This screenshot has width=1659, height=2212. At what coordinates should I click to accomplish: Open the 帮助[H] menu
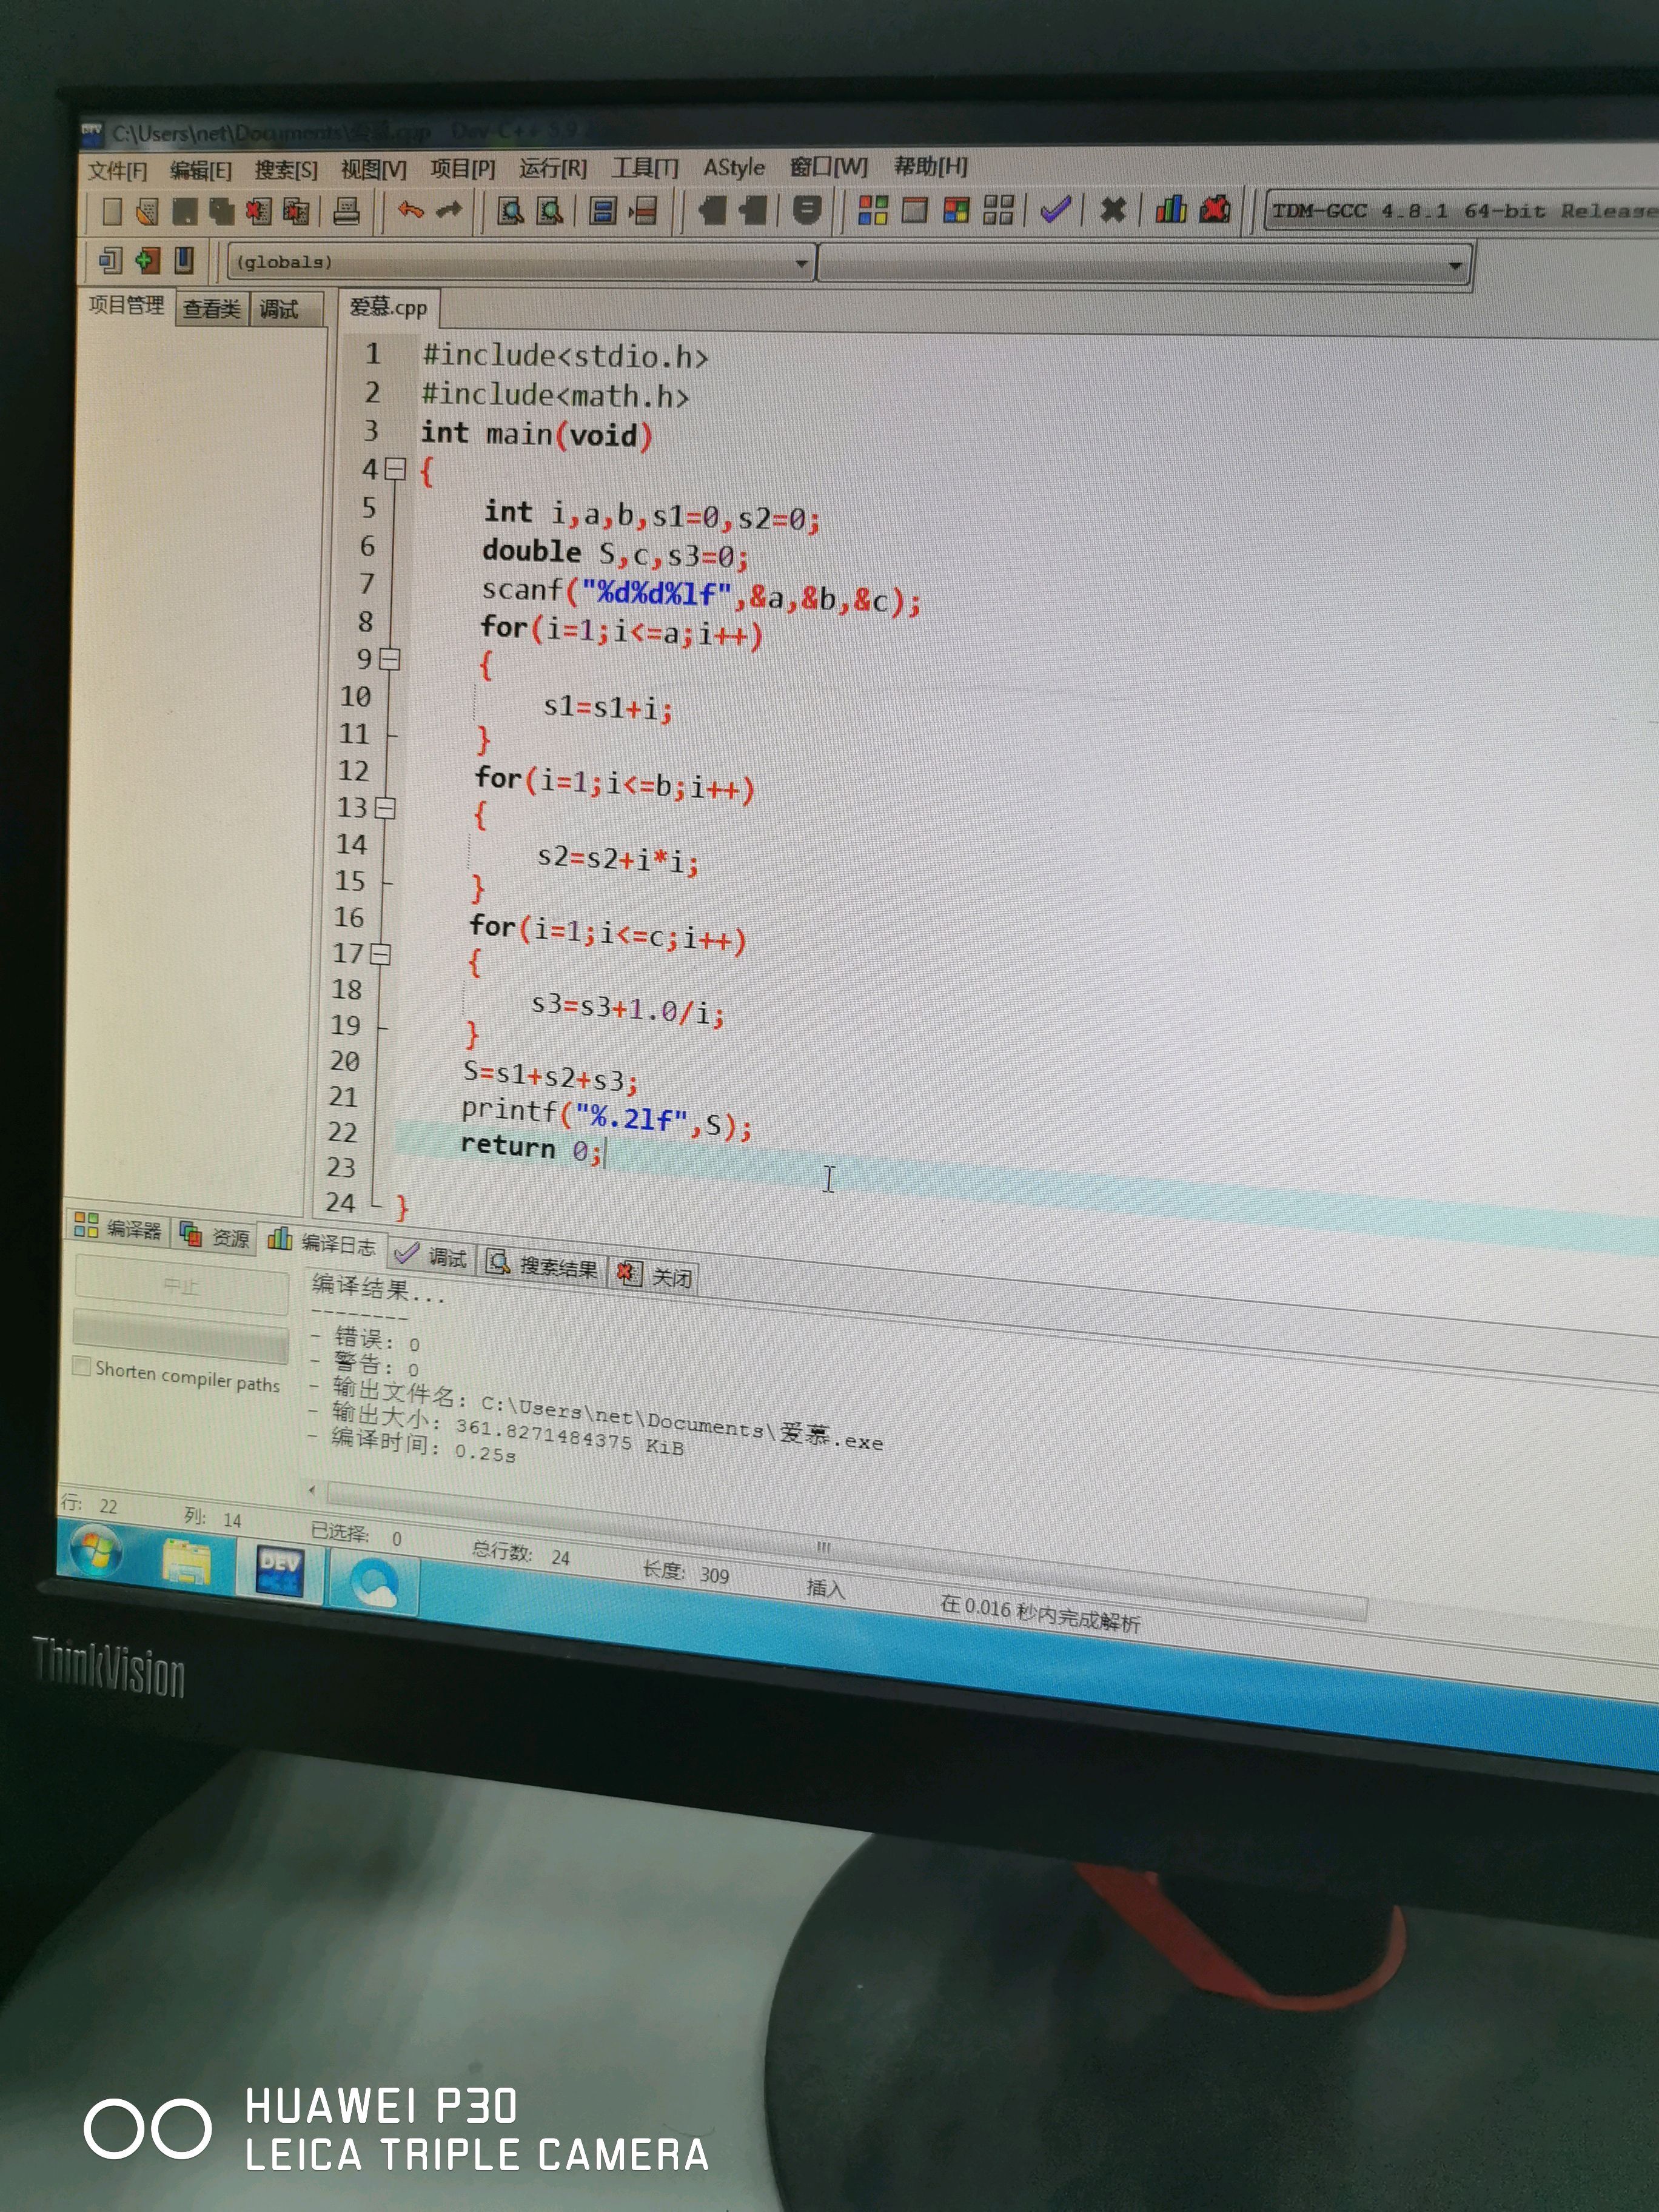tap(931, 165)
